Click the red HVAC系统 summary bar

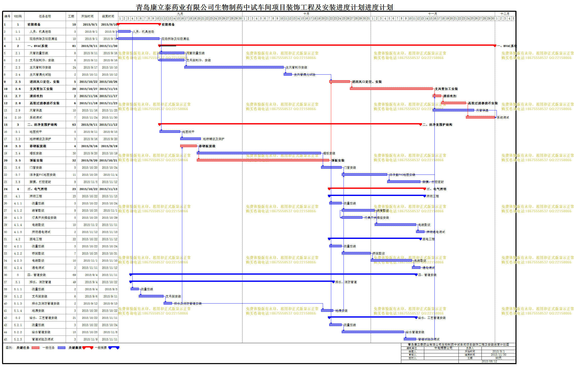point(327,45)
